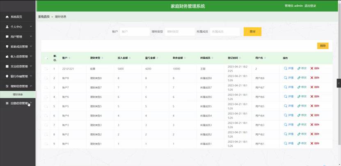Click the side panel collapse handle on right edge
Image resolution: width=341 pixels, height=166 pixels.
339,83
